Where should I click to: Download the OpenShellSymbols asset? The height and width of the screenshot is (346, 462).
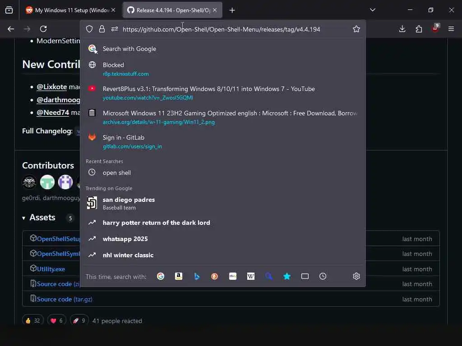coord(58,254)
